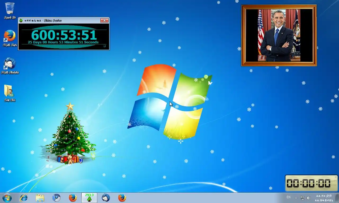Click the small square toggle in countdown window
The height and width of the screenshot is (203, 339).
[x=105, y=46]
